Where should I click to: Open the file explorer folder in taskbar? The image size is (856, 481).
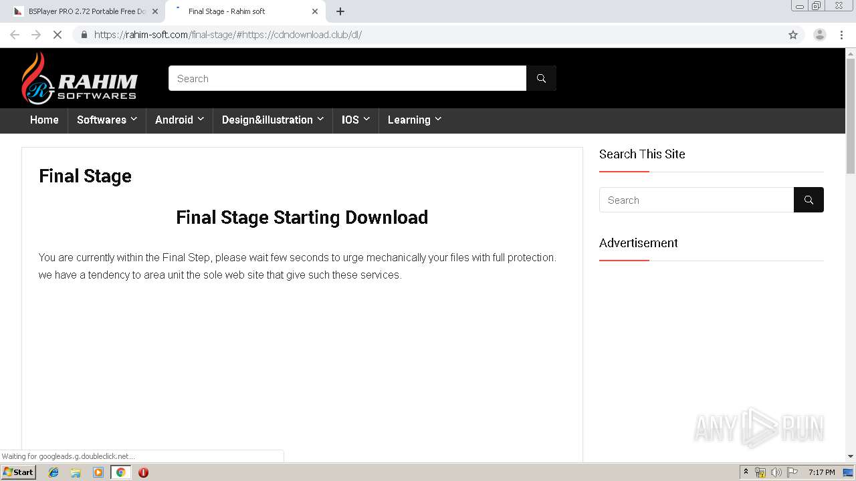[x=76, y=472]
